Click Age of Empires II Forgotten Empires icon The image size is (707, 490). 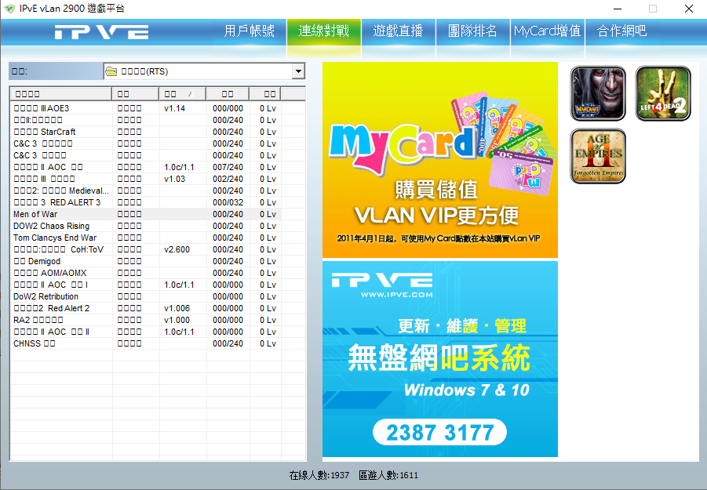click(598, 156)
